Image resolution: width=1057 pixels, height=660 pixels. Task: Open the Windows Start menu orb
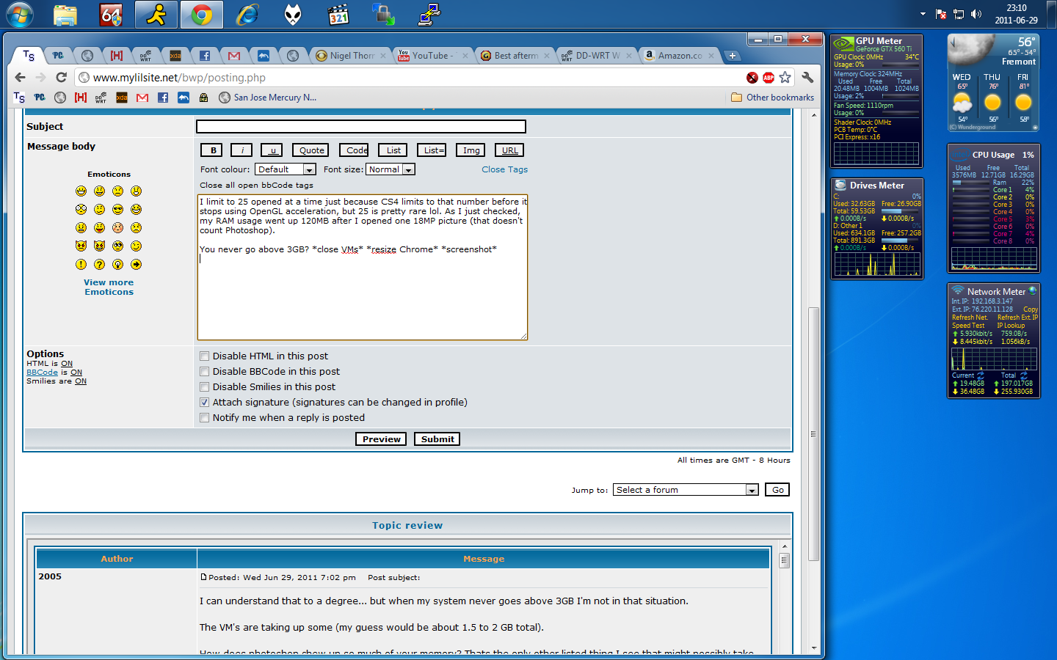19,15
